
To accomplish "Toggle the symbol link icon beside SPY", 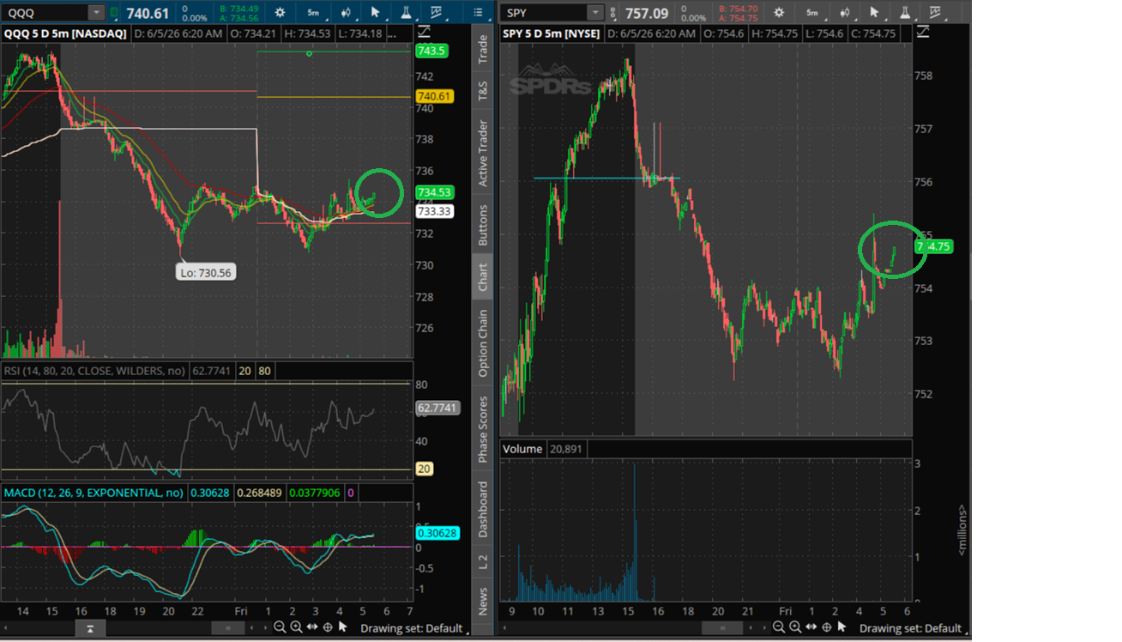I will pos(614,12).
